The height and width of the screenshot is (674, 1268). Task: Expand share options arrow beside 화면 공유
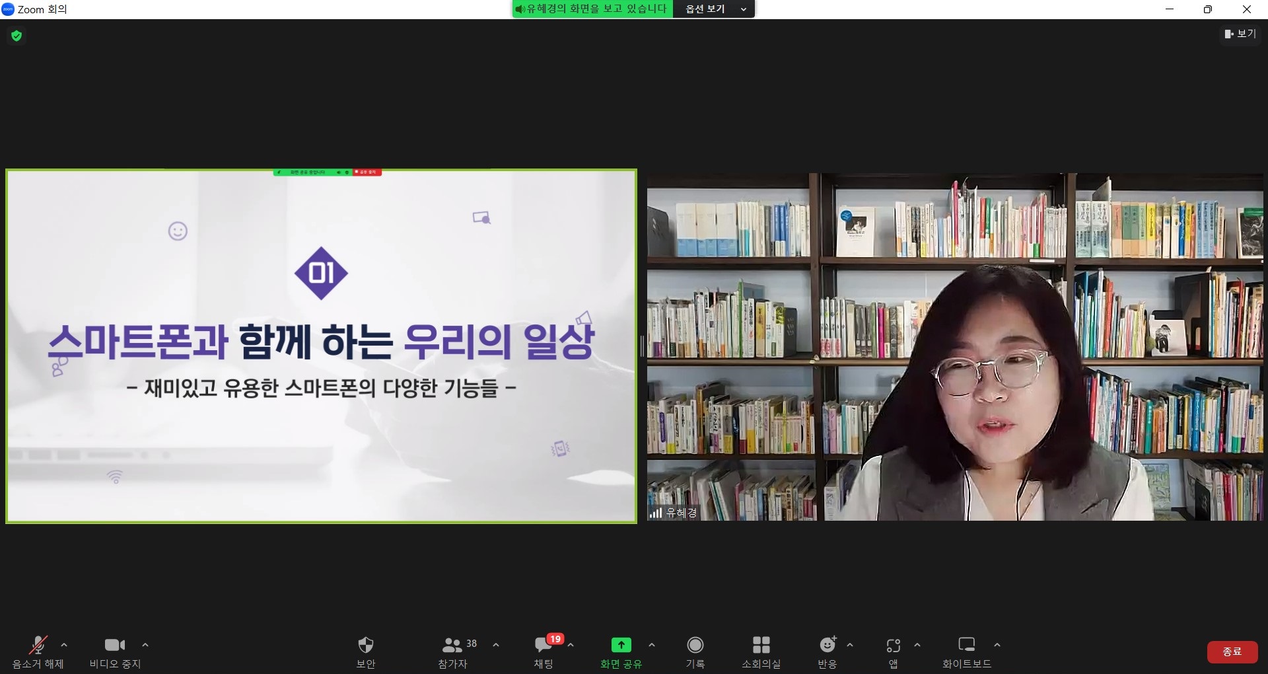[652, 645]
